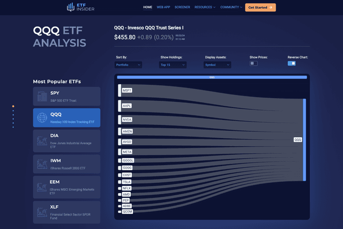Click the NVDA holding label
This screenshot has height=229, width=343.
click(x=127, y=120)
